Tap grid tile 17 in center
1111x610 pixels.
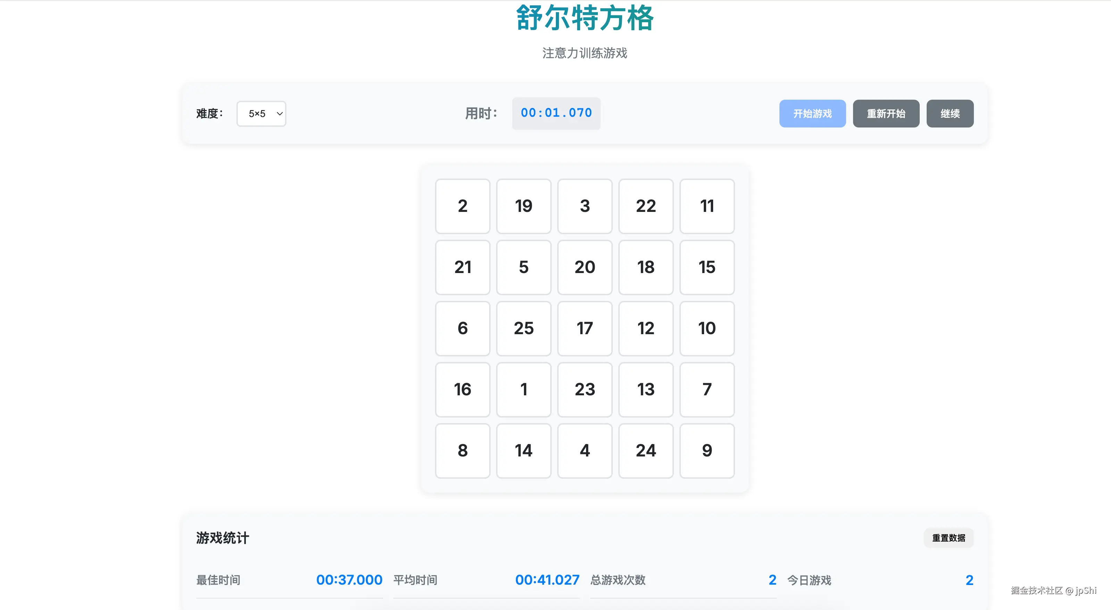(584, 329)
